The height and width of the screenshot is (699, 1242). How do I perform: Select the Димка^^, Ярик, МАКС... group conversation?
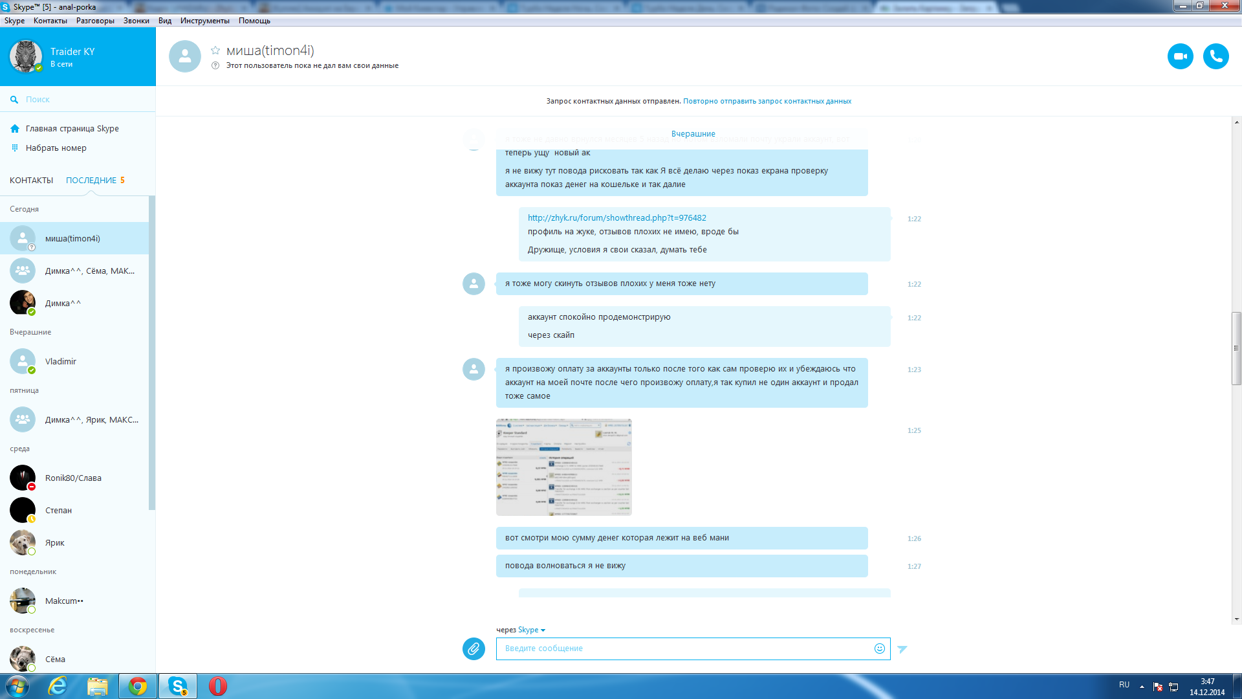point(74,419)
